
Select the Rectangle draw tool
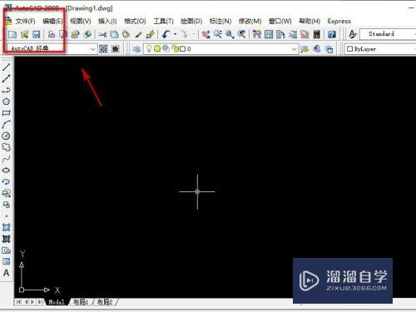click(x=7, y=113)
